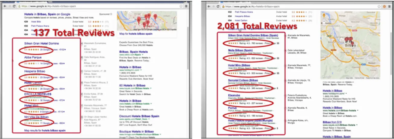Open the 'Melia Bilbao (Spain)' result
394x139 pixels.
point(240,50)
